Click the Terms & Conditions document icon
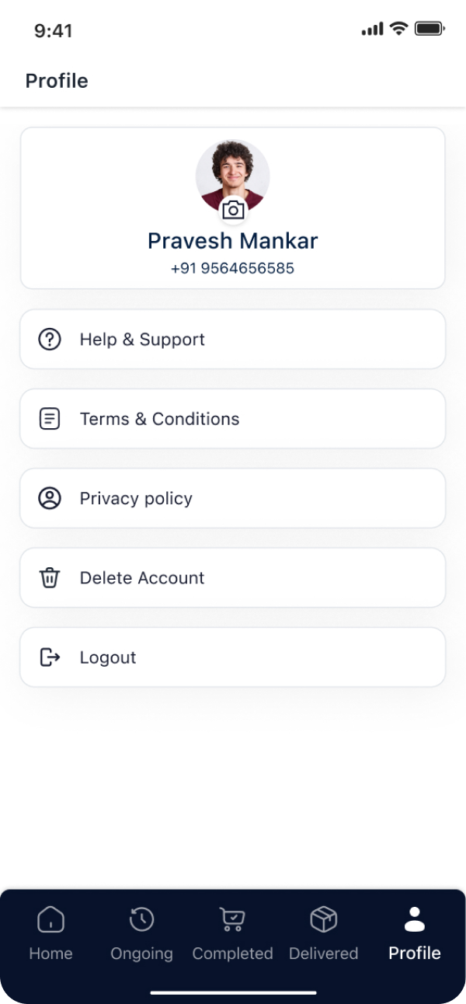 50,419
